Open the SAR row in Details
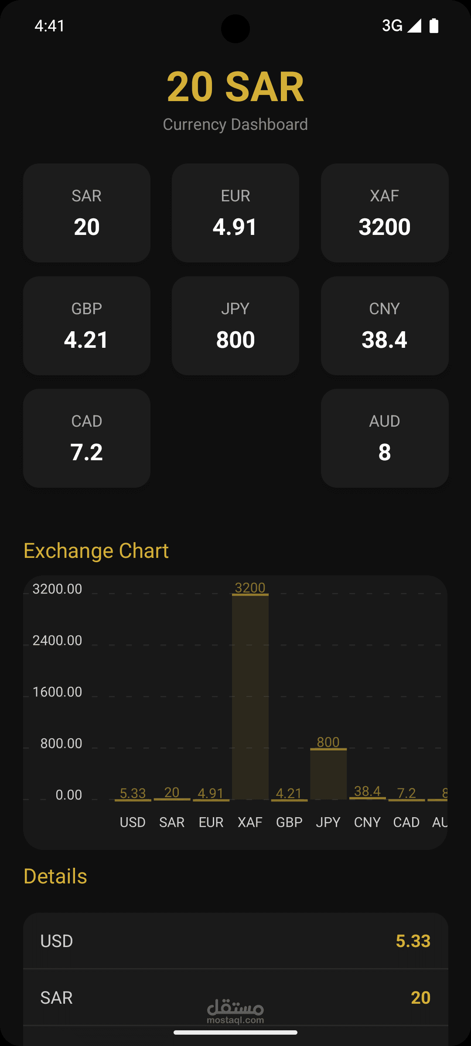 (x=235, y=998)
